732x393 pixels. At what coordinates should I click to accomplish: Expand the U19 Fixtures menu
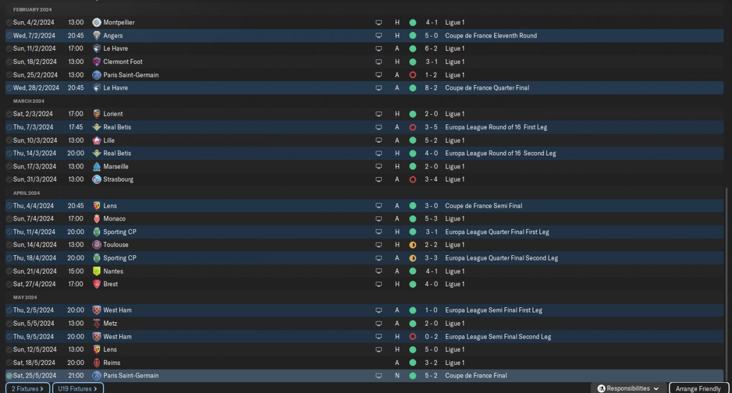point(78,388)
